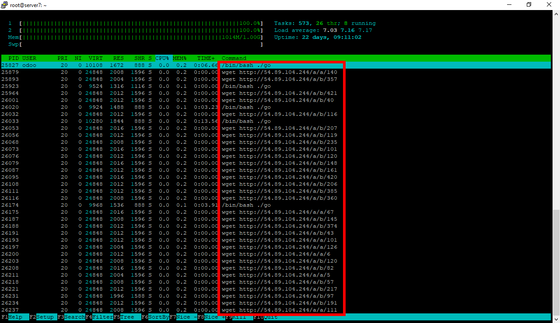The image size is (560, 323).
Task: Select wget process for /a/b/148
Action: (x=276, y=163)
